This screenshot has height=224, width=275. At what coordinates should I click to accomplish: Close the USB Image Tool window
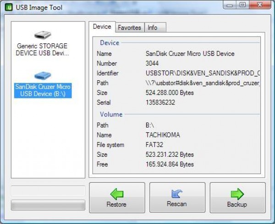click(260, 5)
